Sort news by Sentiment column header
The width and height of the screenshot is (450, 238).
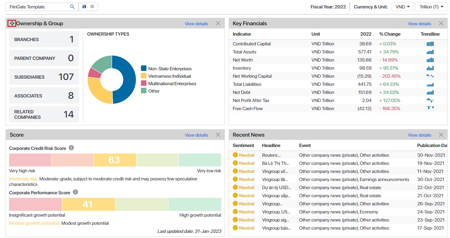243,145
